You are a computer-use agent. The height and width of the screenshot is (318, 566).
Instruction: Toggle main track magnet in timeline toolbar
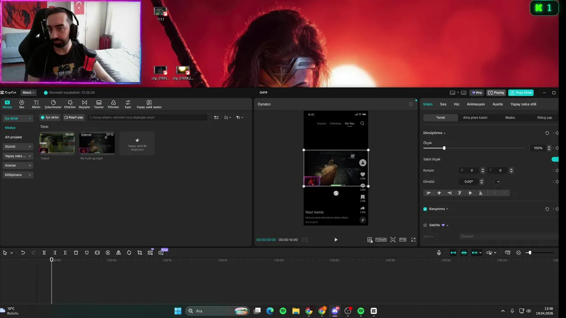(x=453, y=253)
